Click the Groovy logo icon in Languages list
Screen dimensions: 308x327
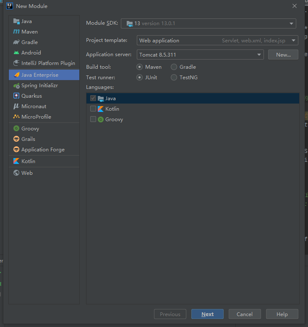101,119
